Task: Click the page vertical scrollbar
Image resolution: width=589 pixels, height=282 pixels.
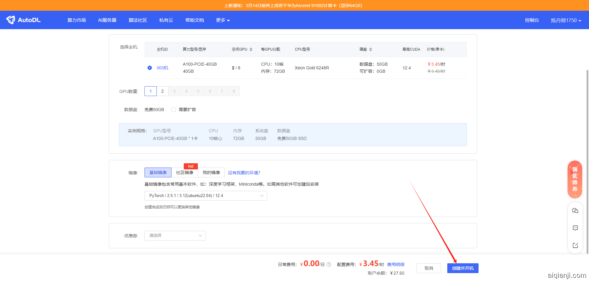Action: (x=587, y=153)
